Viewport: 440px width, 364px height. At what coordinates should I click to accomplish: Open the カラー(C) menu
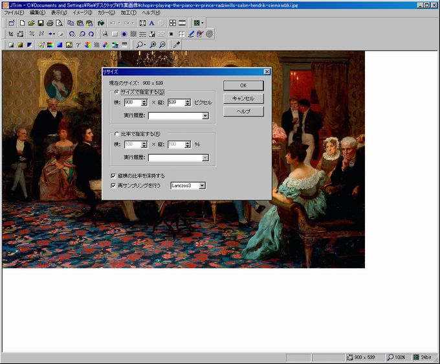tap(106, 13)
